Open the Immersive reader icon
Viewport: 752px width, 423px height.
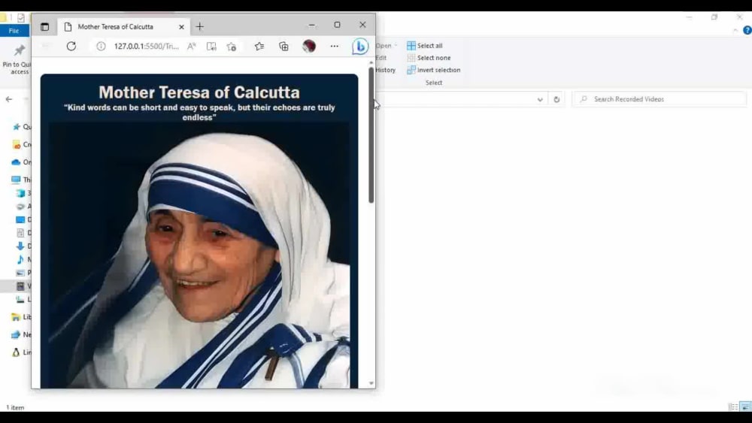(211, 46)
